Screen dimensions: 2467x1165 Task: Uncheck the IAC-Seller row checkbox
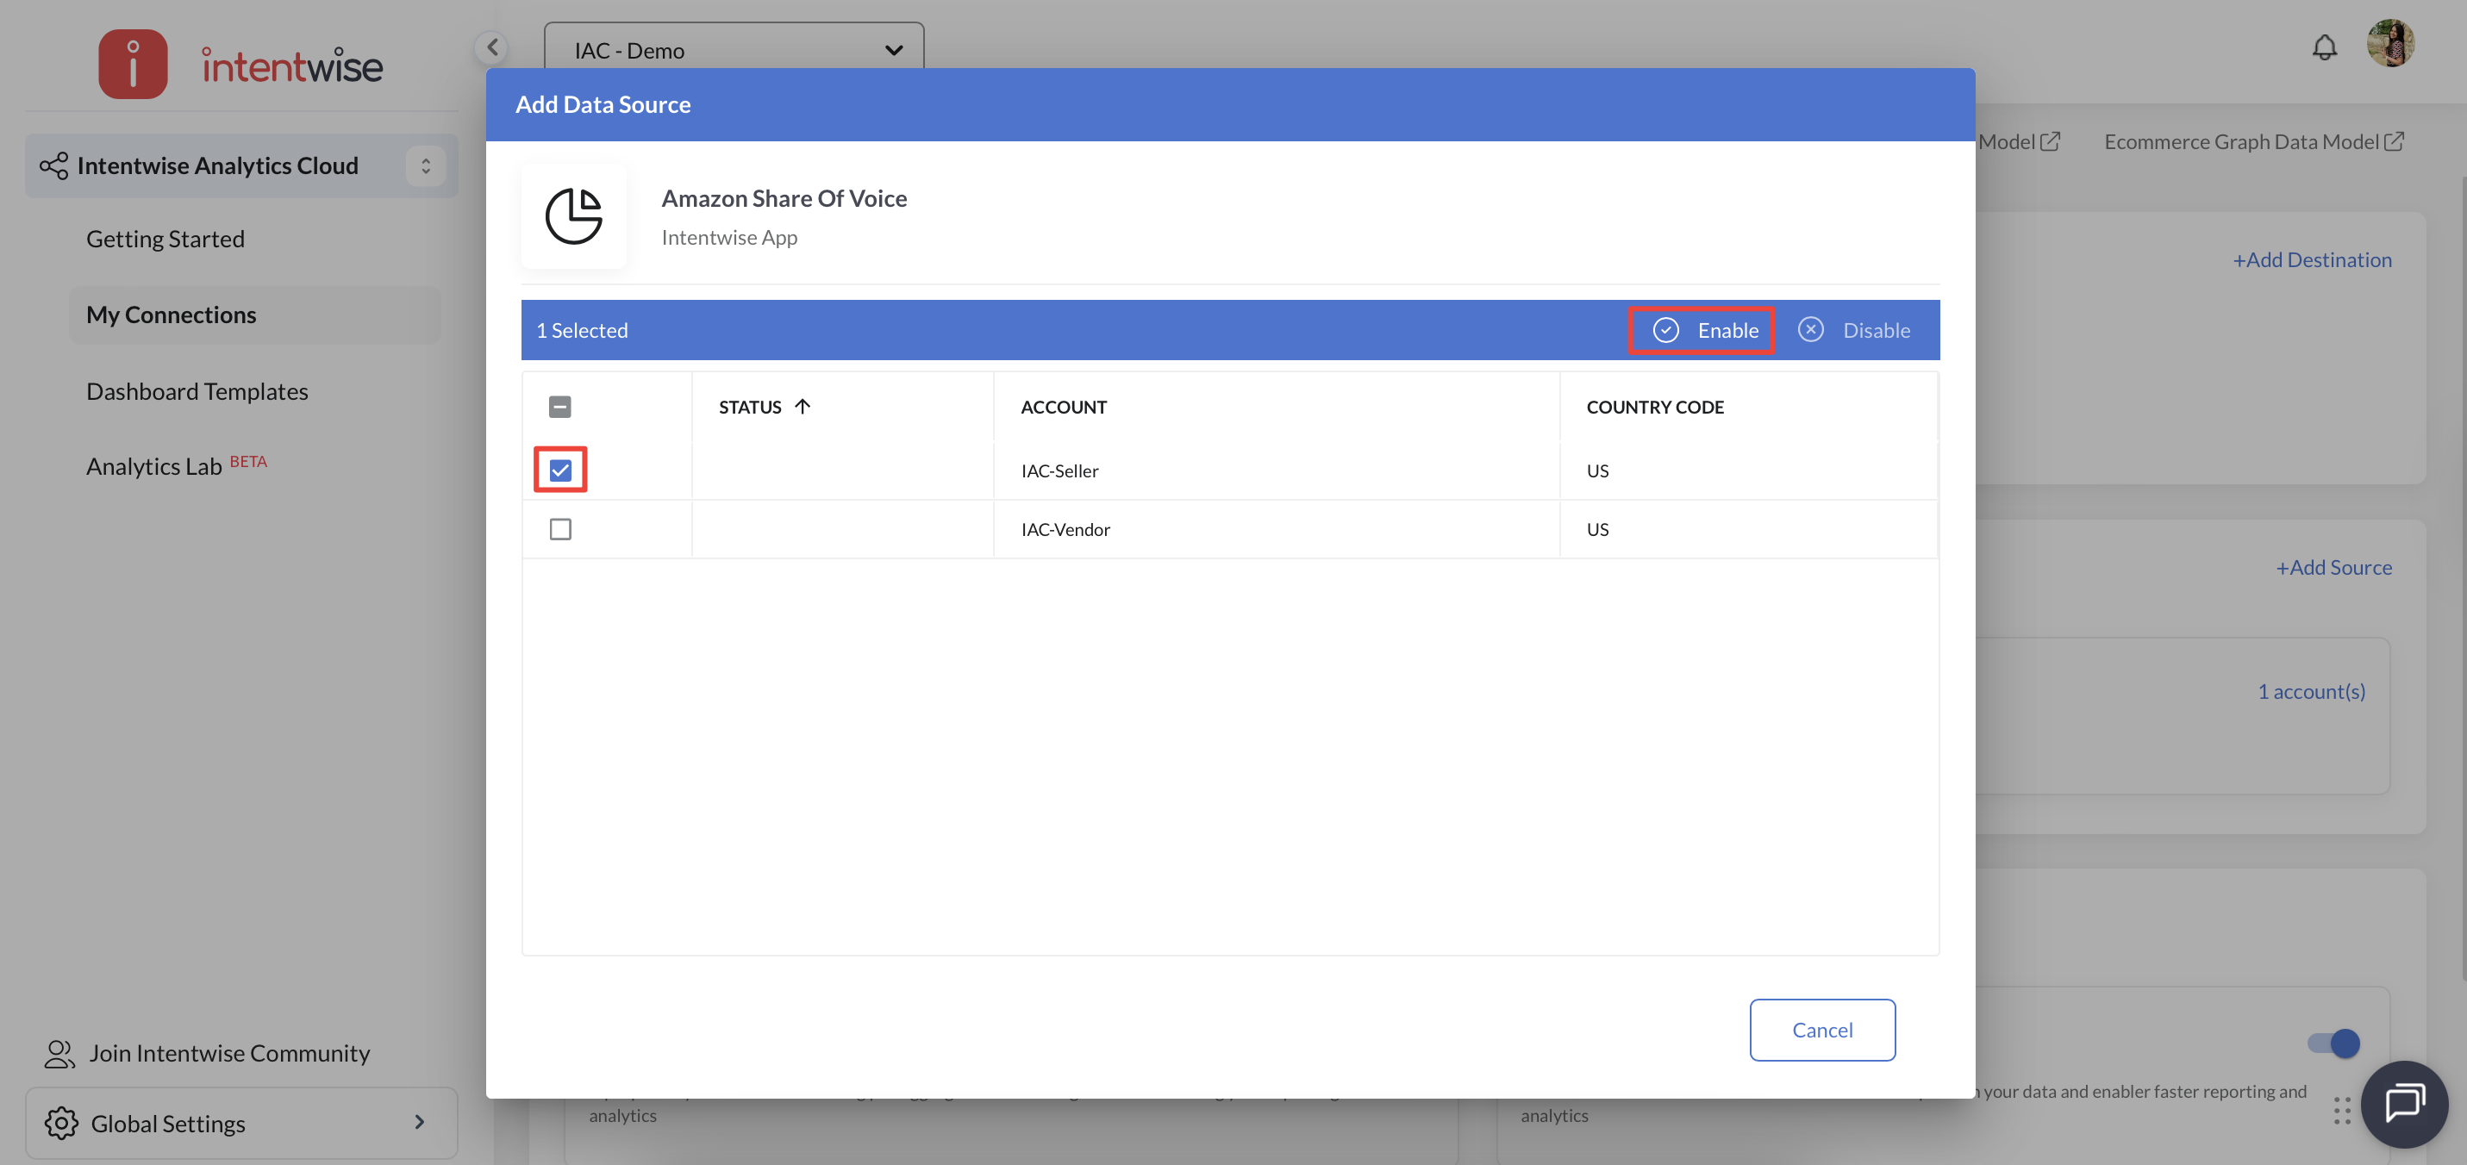[560, 470]
